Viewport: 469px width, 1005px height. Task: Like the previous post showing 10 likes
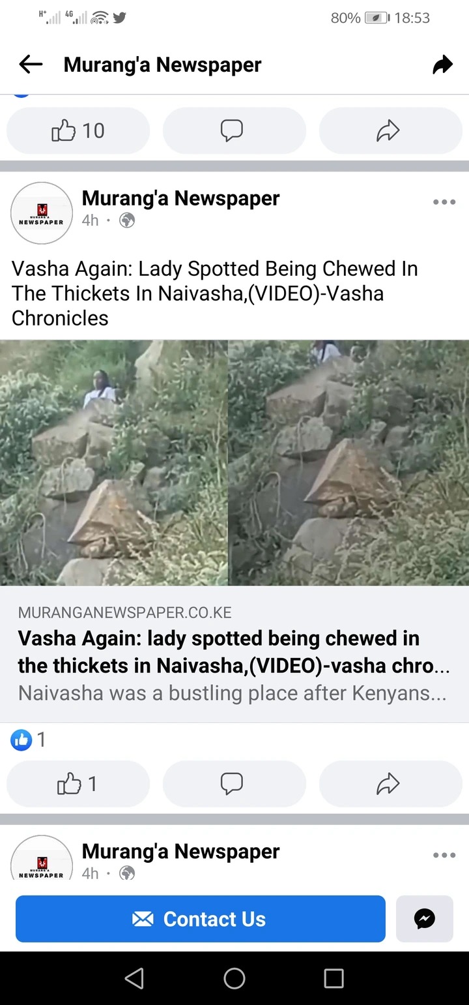click(78, 130)
